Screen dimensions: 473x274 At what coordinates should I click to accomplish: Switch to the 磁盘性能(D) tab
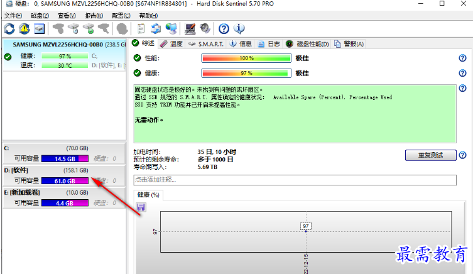(x=307, y=44)
